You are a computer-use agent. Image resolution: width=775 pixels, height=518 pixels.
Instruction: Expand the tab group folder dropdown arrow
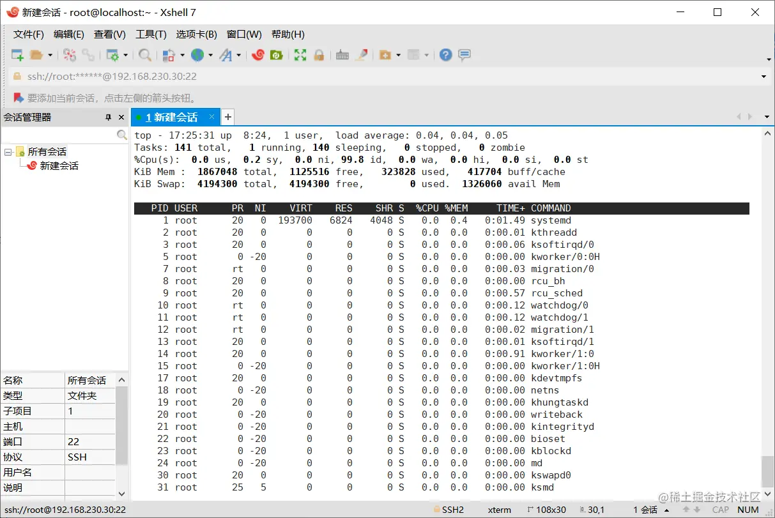[x=398, y=56]
